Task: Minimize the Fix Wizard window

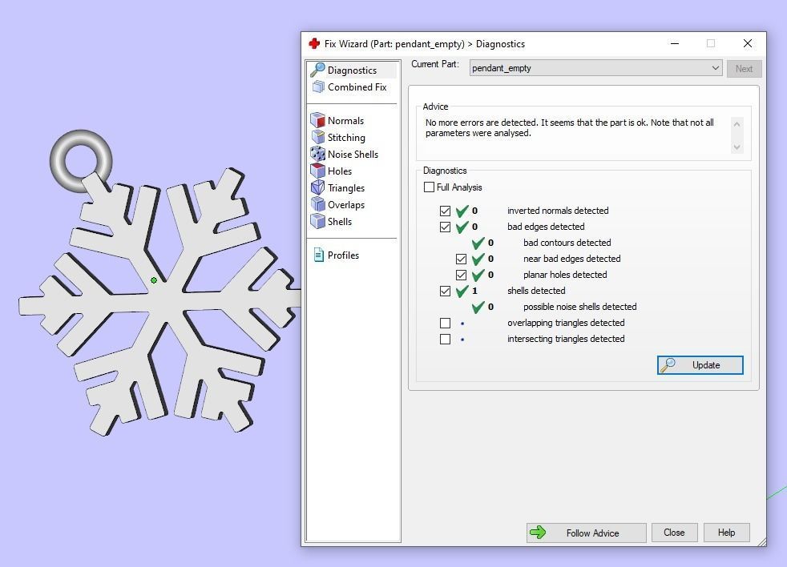Action: pyautogui.click(x=675, y=44)
